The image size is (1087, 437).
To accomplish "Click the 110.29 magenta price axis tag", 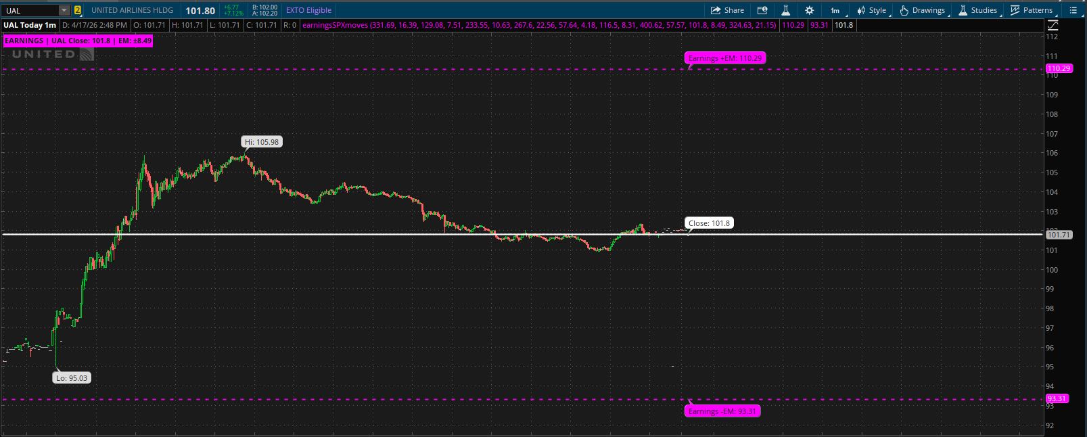I will 1059,68.
